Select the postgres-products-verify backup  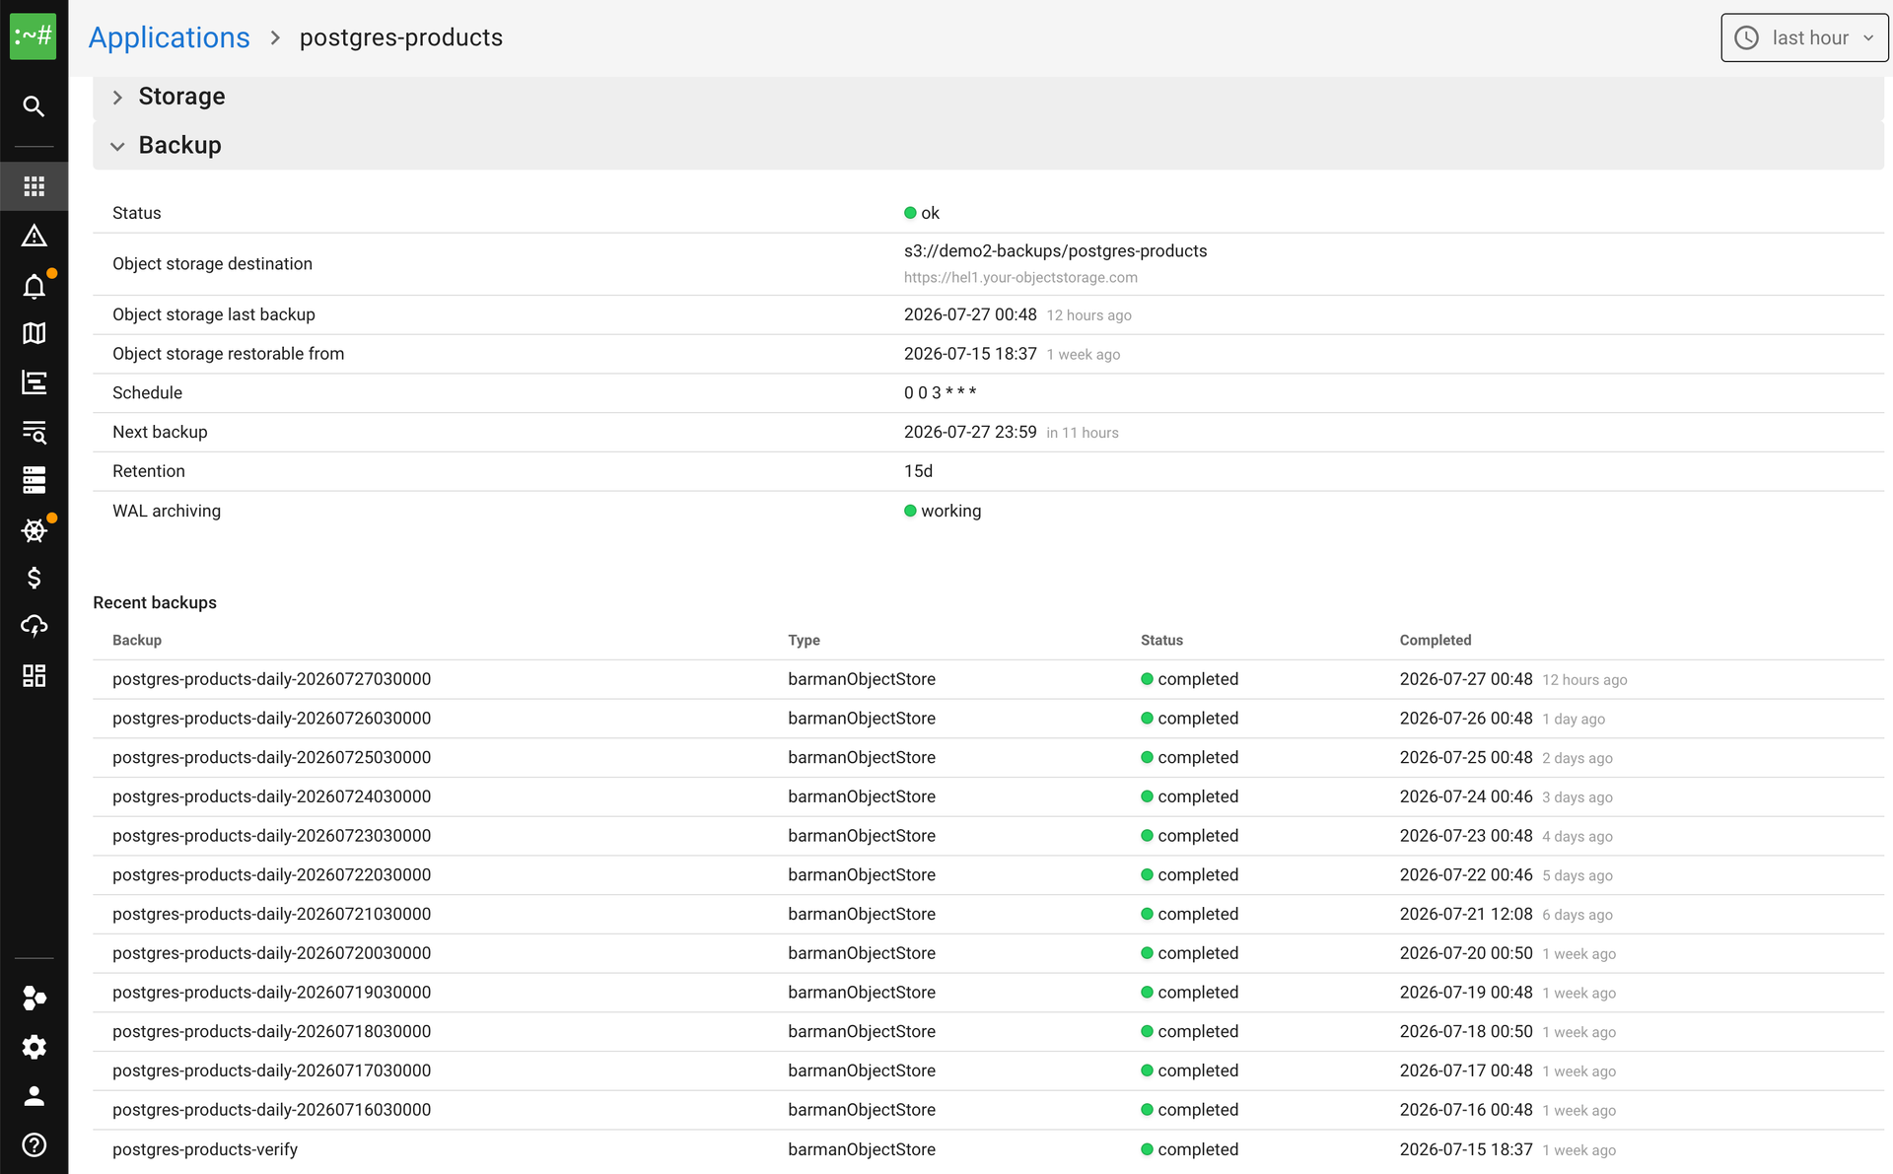[x=205, y=1149]
